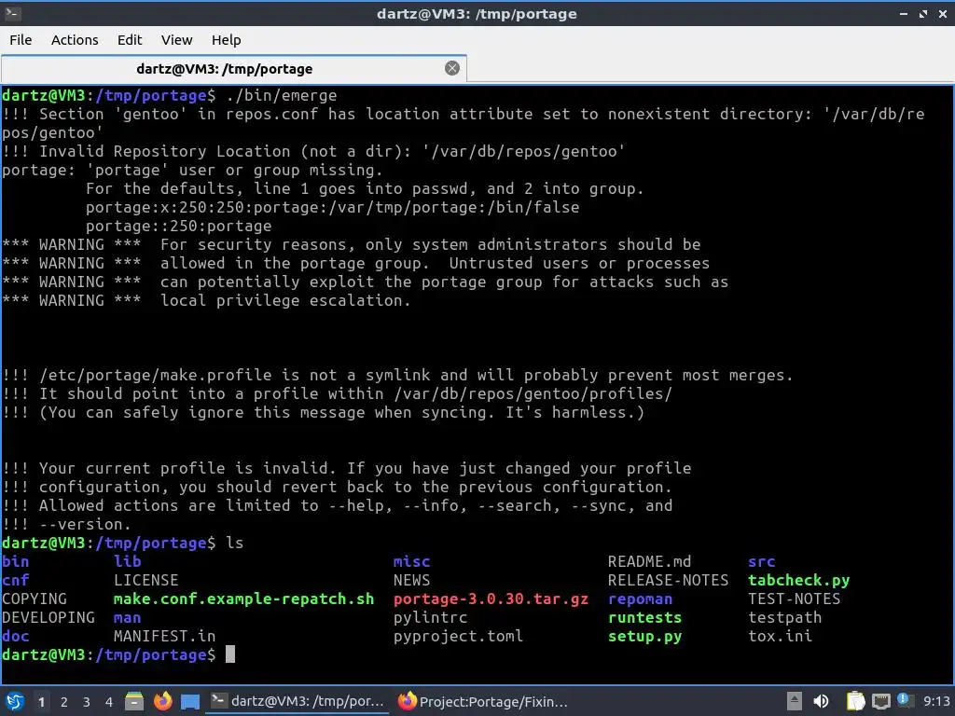Click the 'portage::250:portage' line
Screen dimensions: 955x716
click(178, 226)
